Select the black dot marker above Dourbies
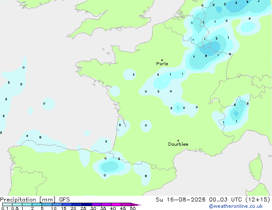Image resolution: width=272 pixels, height=210 pixels. (x=178, y=141)
